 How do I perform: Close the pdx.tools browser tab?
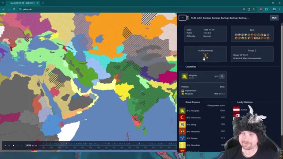tap(38, 3)
